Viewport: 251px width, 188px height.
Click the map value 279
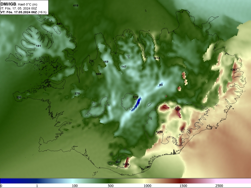click(77, 93)
